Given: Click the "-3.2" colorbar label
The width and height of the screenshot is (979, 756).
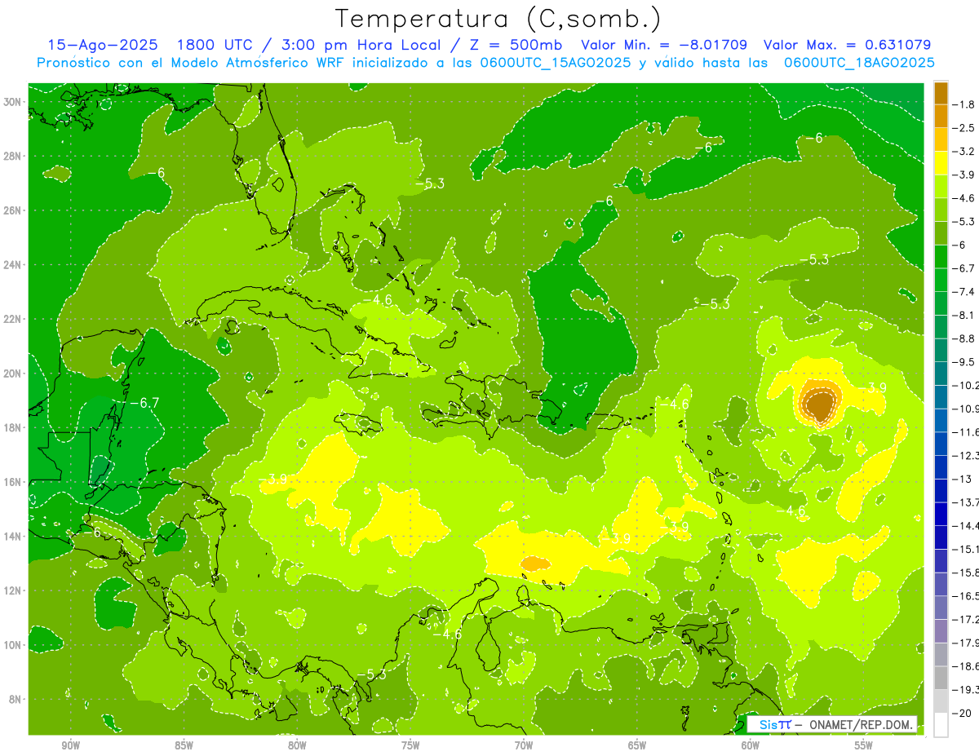Looking at the screenshot, I should pos(963,152).
